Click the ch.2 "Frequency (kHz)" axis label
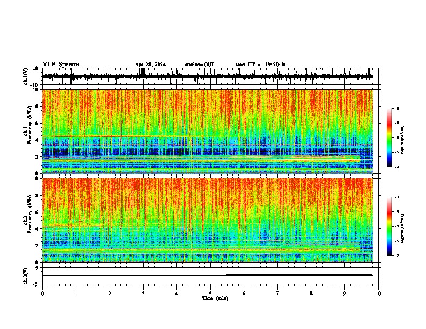The width and height of the screenshot is (426, 329). (30, 214)
